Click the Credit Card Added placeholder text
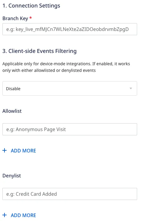 click(x=31, y=194)
